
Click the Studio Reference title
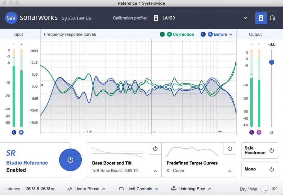pyautogui.click(x=27, y=163)
